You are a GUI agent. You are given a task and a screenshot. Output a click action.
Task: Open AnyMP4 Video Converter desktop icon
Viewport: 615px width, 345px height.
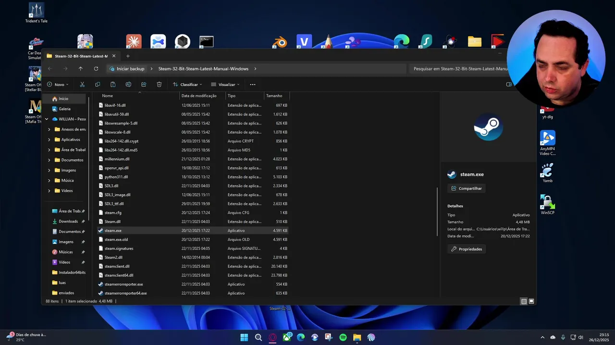[x=547, y=143]
